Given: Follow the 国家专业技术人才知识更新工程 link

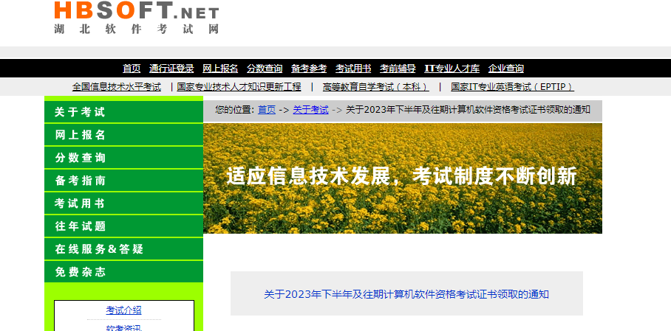Looking at the screenshot, I should (x=239, y=87).
